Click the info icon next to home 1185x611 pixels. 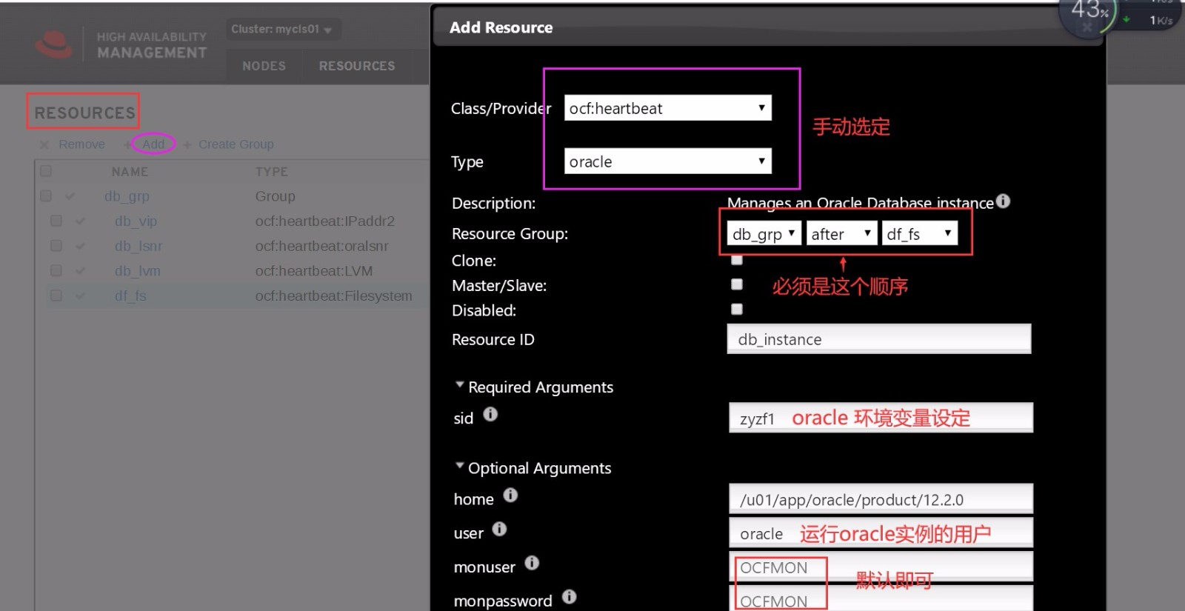510,495
